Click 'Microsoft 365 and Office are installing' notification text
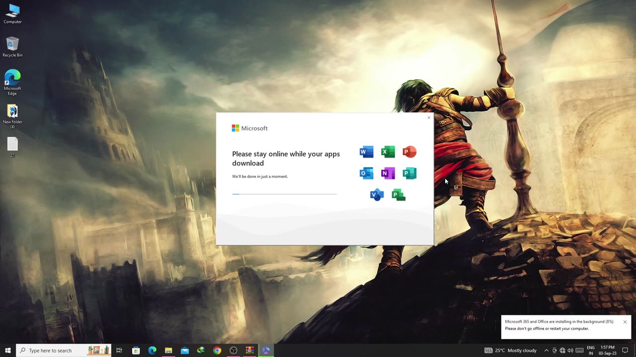The height and width of the screenshot is (357, 636). click(x=559, y=322)
